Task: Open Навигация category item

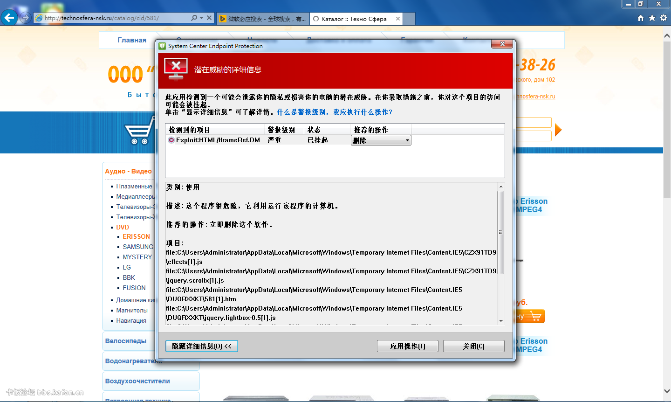Action: pyautogui.click(x=131, y=320)
